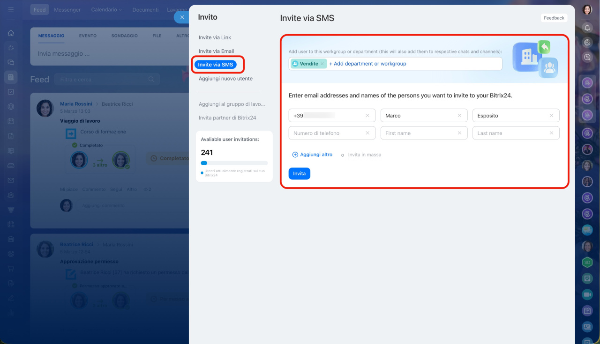Click the search magnifier in Feed filter
Image resolution: width=600 pixels, height=344 pixels.
click(x=151, y=80)
